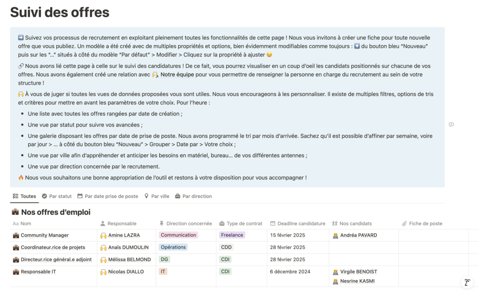Sort by the Type de contrat column header
Image resolution: width=479 pixels, height=290 pixels.
(x=244, y=223)
